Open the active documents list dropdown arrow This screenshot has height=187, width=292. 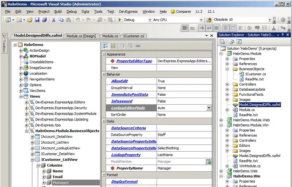[x=206, y=36]
